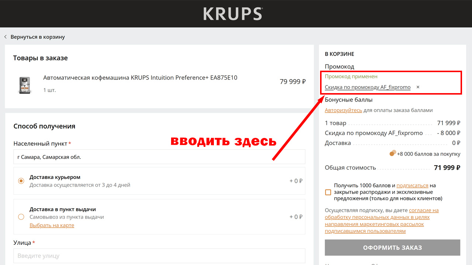
Task: Click the 1 шт. quantity text
Action: coord(50,90)
